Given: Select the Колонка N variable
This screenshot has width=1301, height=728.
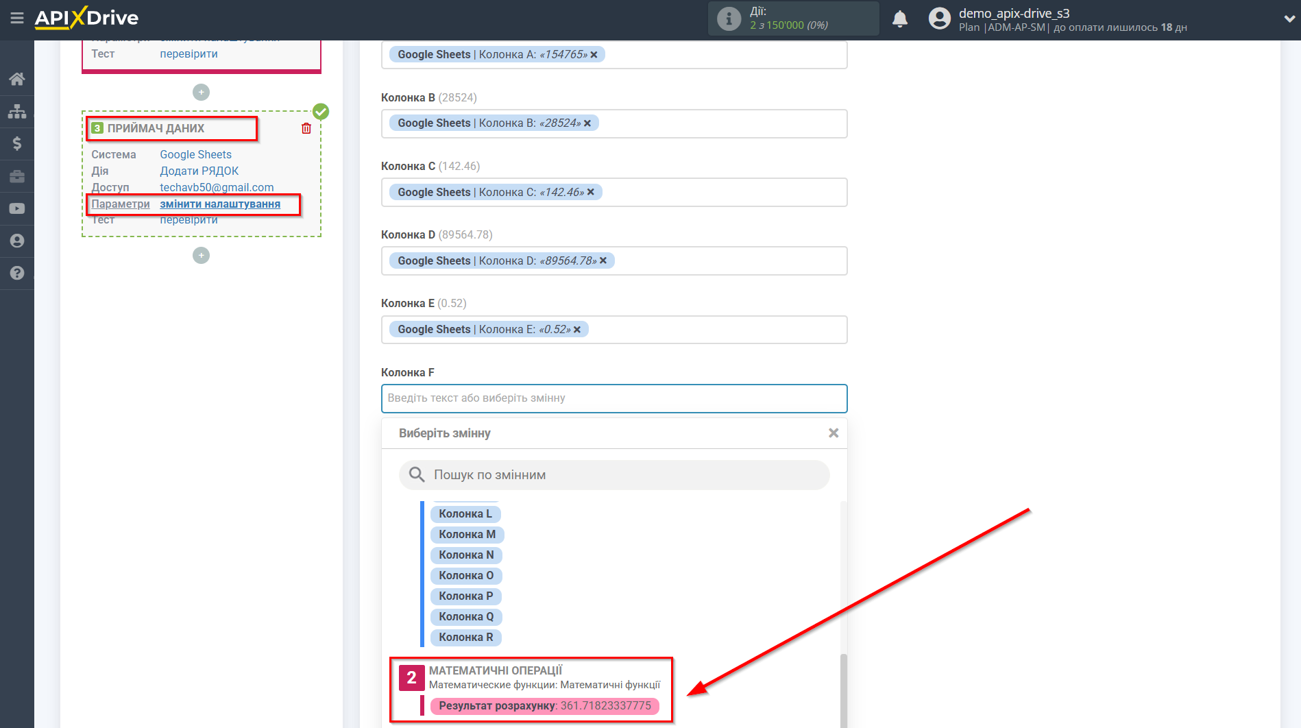Looking at the screenshot, I should point(466,555).
